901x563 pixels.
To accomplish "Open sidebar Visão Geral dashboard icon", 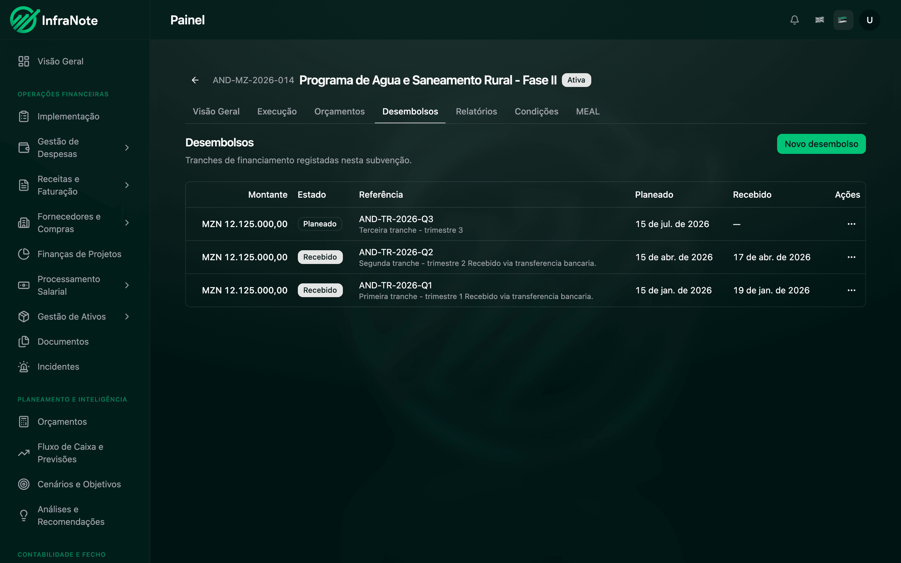I will pos(24,61).
